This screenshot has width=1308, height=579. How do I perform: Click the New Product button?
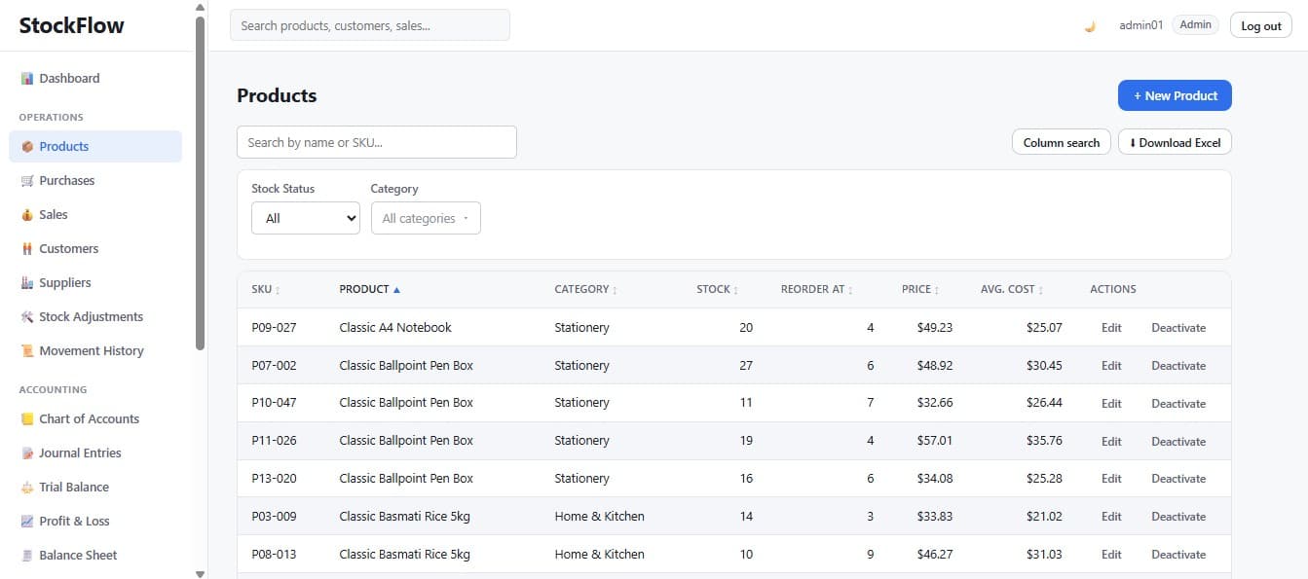(1175, 95)
